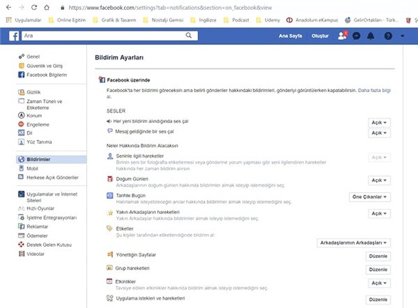The image size is (418, 308).
Task: Open Dil settings
Action: (25, 133)
